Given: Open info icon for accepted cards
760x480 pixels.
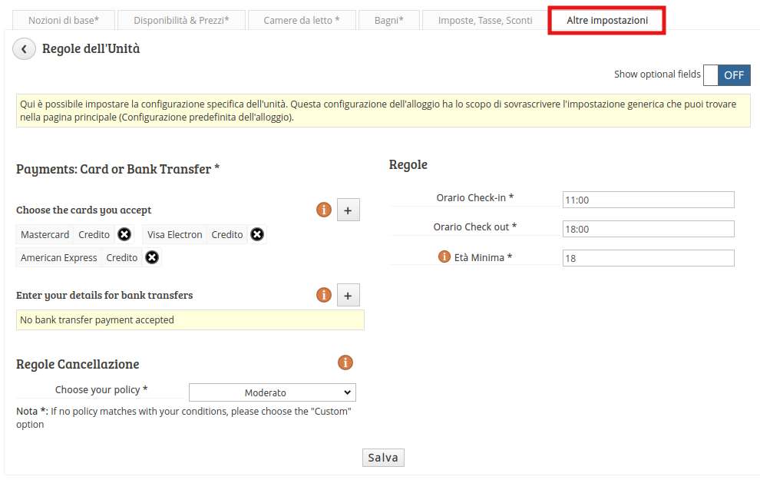Looking at the screenshot, I should point(324,210).
